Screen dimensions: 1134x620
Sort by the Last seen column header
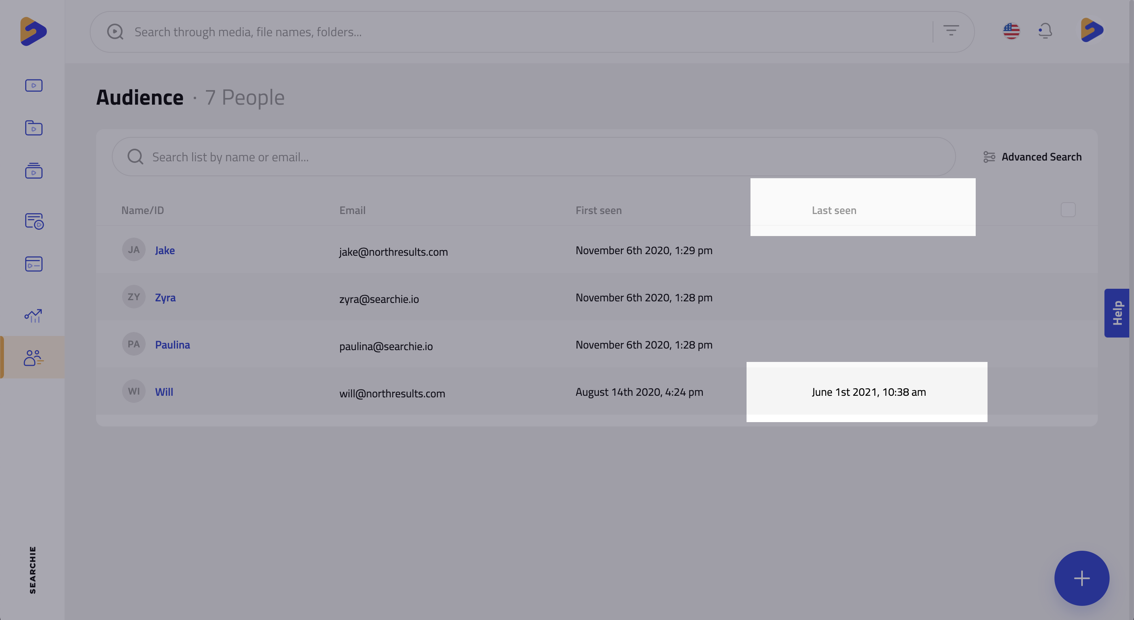click(x=834, y=210)
